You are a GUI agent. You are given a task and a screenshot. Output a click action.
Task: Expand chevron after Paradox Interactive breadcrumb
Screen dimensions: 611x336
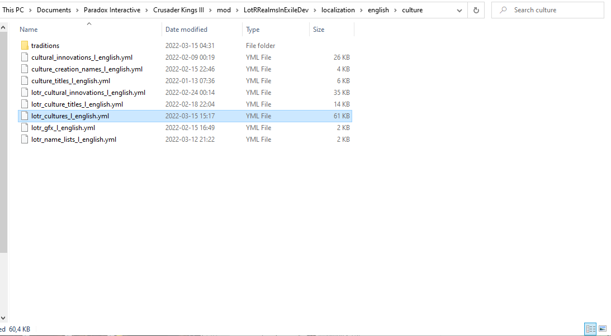point(147,10)
